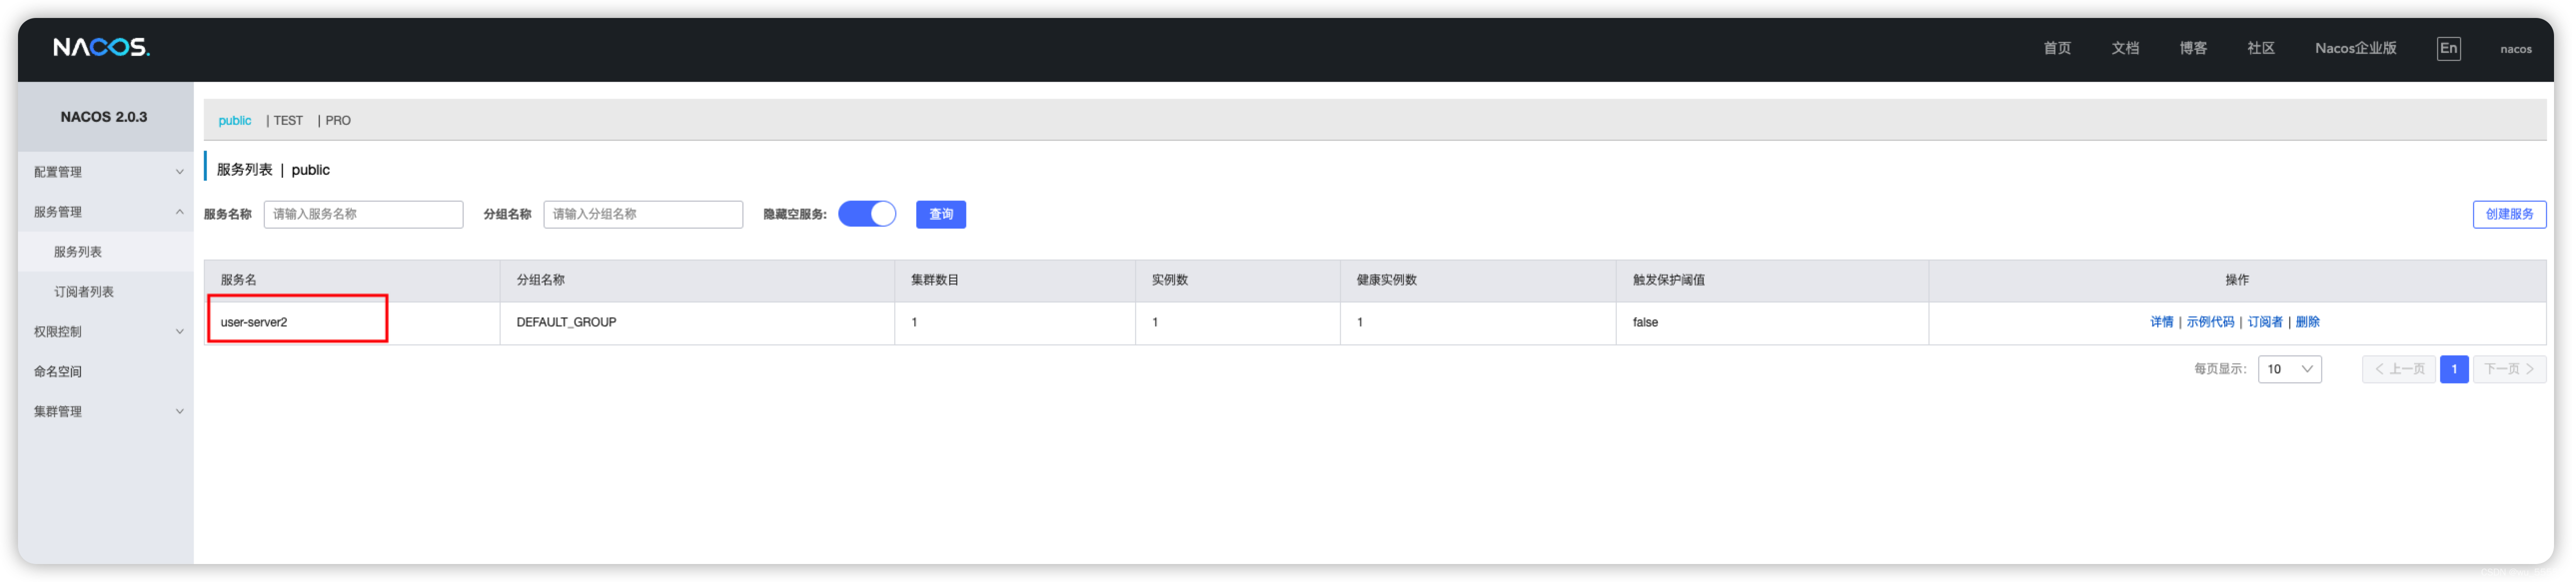Open Nacos企业版 link
This screenshot has width=2572, height=582.
click(2355, 48)
